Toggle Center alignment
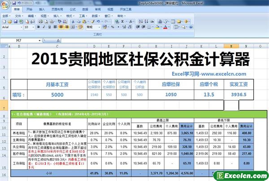Viewport: 269px width, 181px height. coord(61,27)
